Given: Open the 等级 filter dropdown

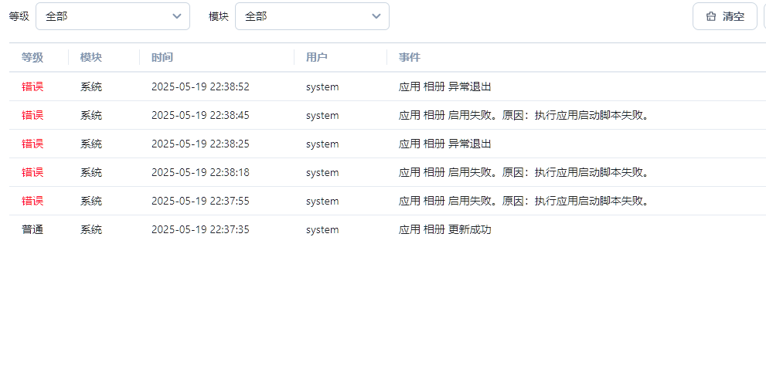Looking at the screenshot, I should (113, 16).
